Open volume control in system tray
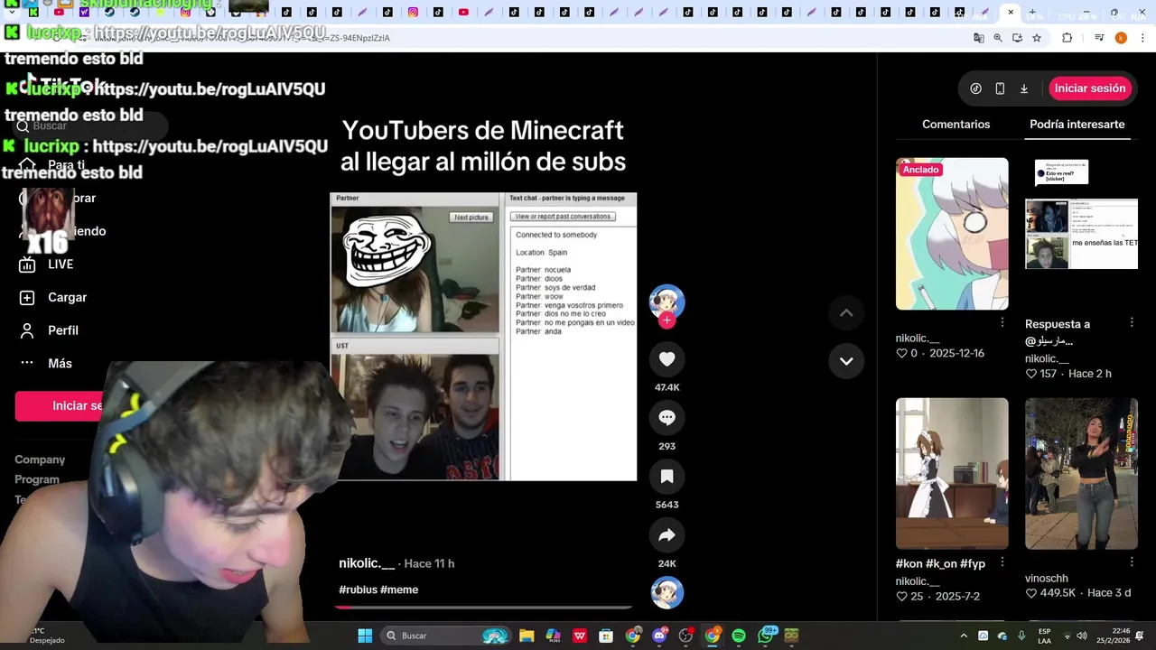Viewport: 1156px width, 650px height. [x=1082, y=636]
